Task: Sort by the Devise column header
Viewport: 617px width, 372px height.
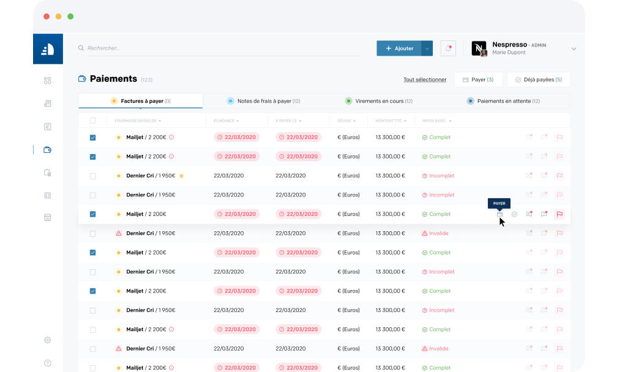Action: pyautogui.click(x=346, y=121)
